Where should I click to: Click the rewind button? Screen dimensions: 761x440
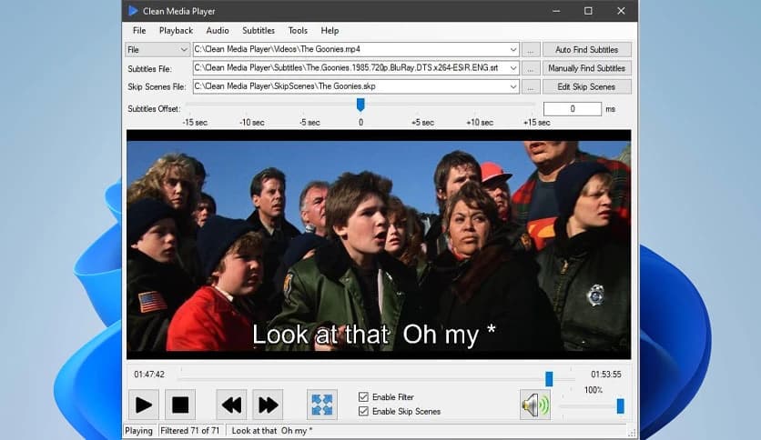[231, 405]
